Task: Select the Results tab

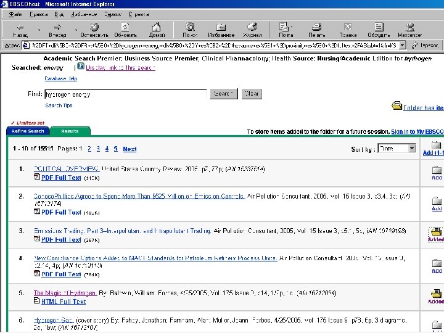Action: click(x=70, y=131)
